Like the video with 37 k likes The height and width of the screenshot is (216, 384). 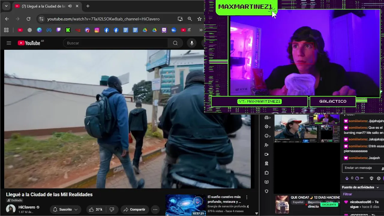point(96,209)
